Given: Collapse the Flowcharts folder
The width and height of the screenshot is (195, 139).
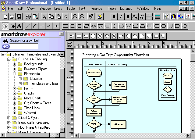Looking at the screenshot, I should (14, 74).
